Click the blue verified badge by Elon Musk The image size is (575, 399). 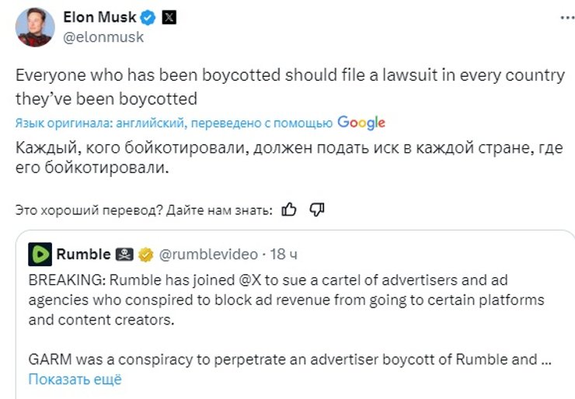click(x=148, y=17)
